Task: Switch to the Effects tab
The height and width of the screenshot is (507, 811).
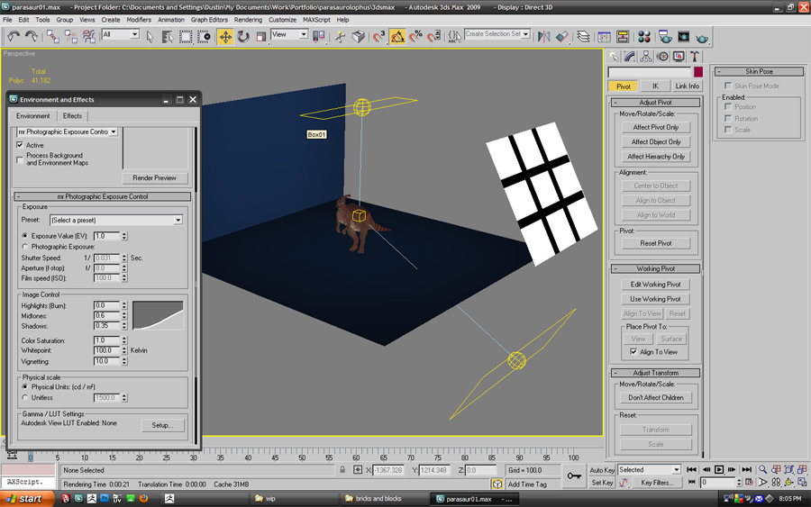Action: coord(72,116)
